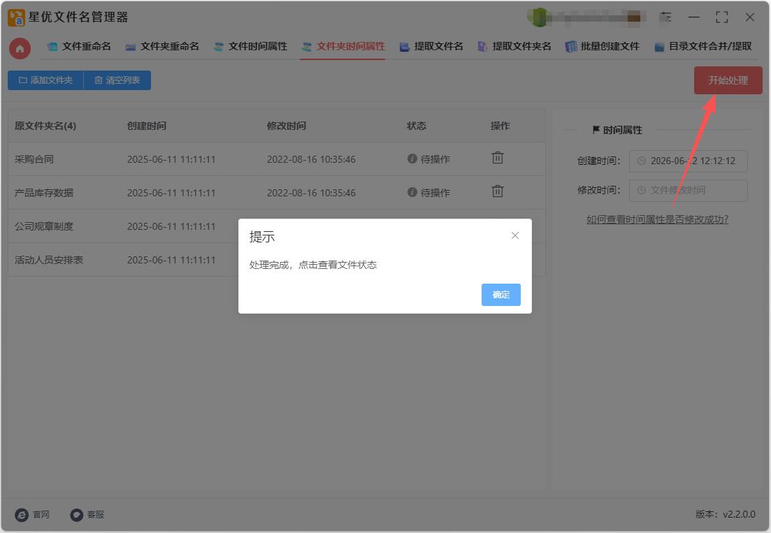Click the red home icon
This screenshot has width=771, height=533.
[20, 49]
